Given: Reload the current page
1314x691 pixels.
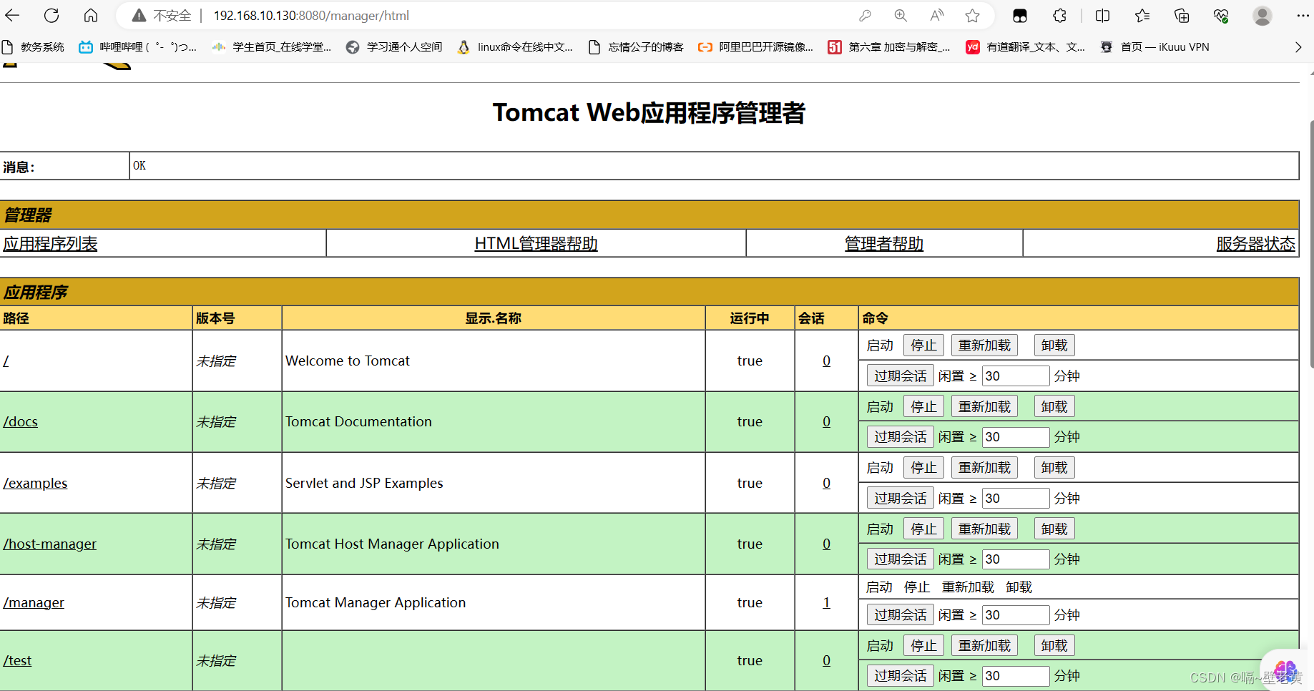Looking at the screenshot, I should pos(52,15).
